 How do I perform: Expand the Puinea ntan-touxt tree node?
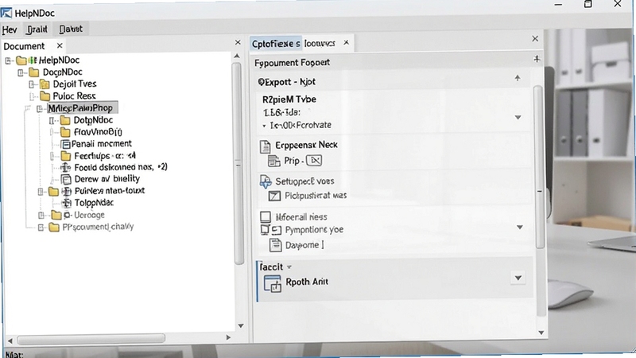41,192
